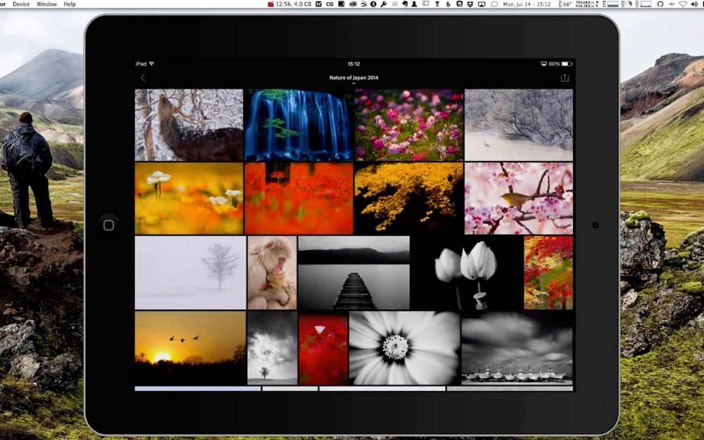
Task: Tap the back arrow in the album header
Action: click(x=143, y=78)
